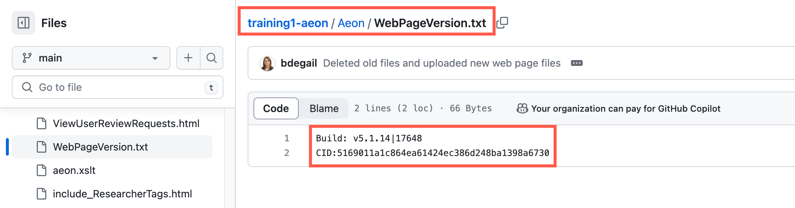Select ViewUserReviewRequests.html in file tree
The width and height of the screenshot is (795, 208).
coord(126,124)
